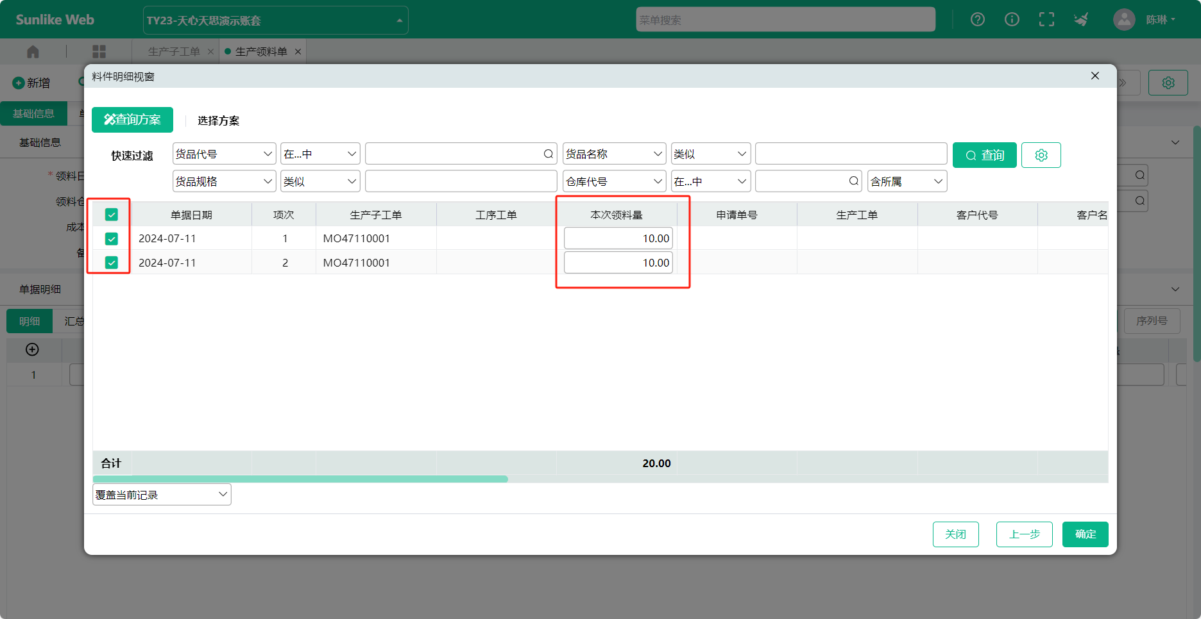Open the 货品代号 filter field dropdown
The image size is (1201, 619).
(x=224, y=154)
